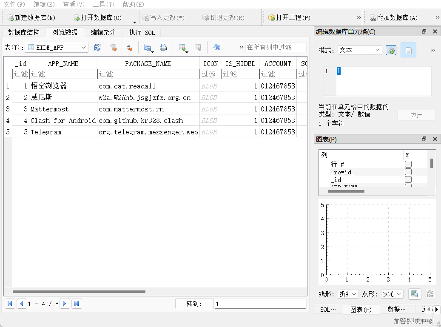This screenshot has width=441, height=327.
Task: Click Revert Changes (倒退更改) button
Action: 223,18
